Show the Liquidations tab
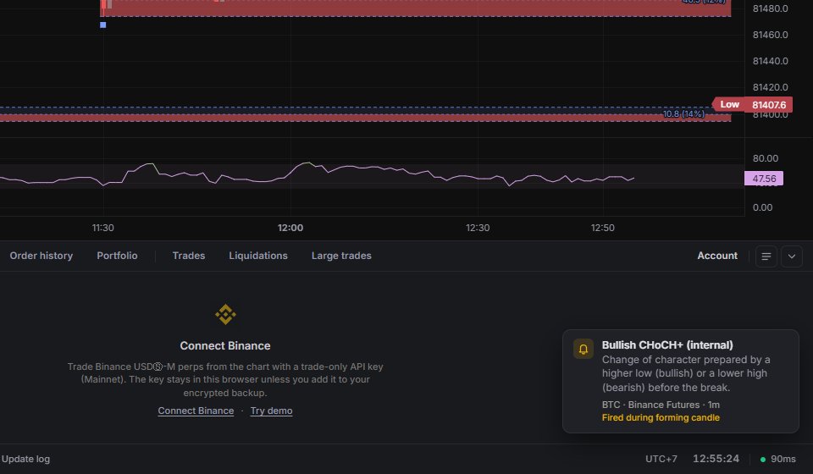 point(258,256)
